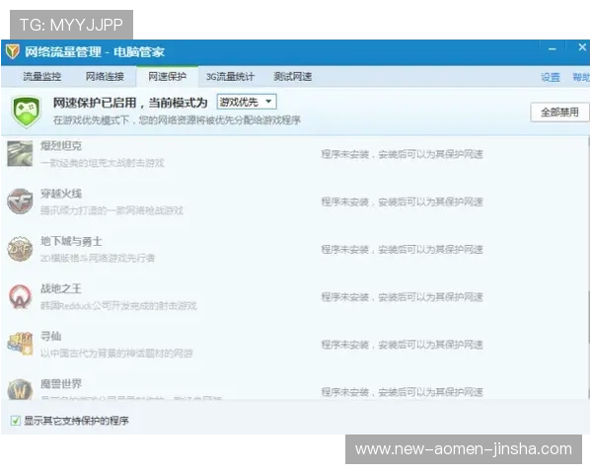Click the green gamepad shield icon
Image resolution: width=592 pixels, height=474 pixels.
pyautogui.click(x=26, y=112)
